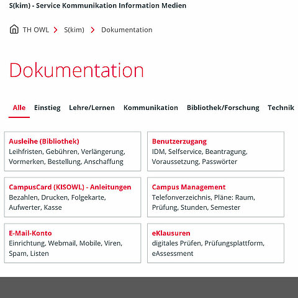
Task: Select the Bibliothek/Forschung tab
Action: click(223, 108)
